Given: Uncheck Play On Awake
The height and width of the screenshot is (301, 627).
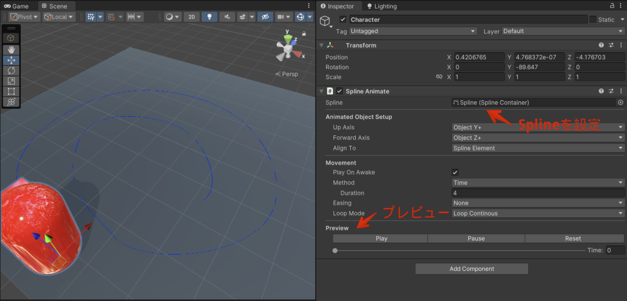Looking at the screenshot, I should (455, 172).
